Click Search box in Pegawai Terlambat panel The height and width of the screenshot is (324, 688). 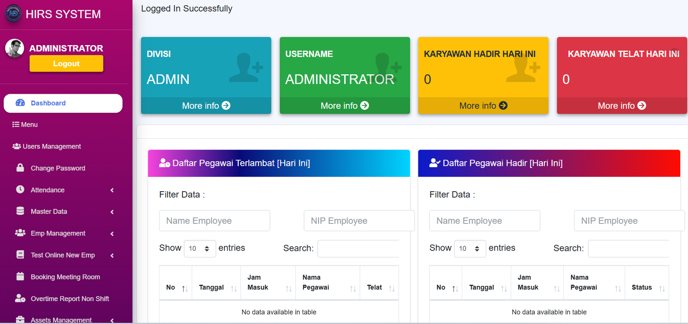358,249
